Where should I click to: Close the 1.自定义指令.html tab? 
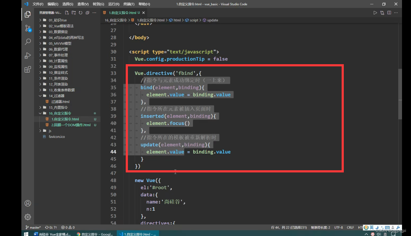point(143,13)
